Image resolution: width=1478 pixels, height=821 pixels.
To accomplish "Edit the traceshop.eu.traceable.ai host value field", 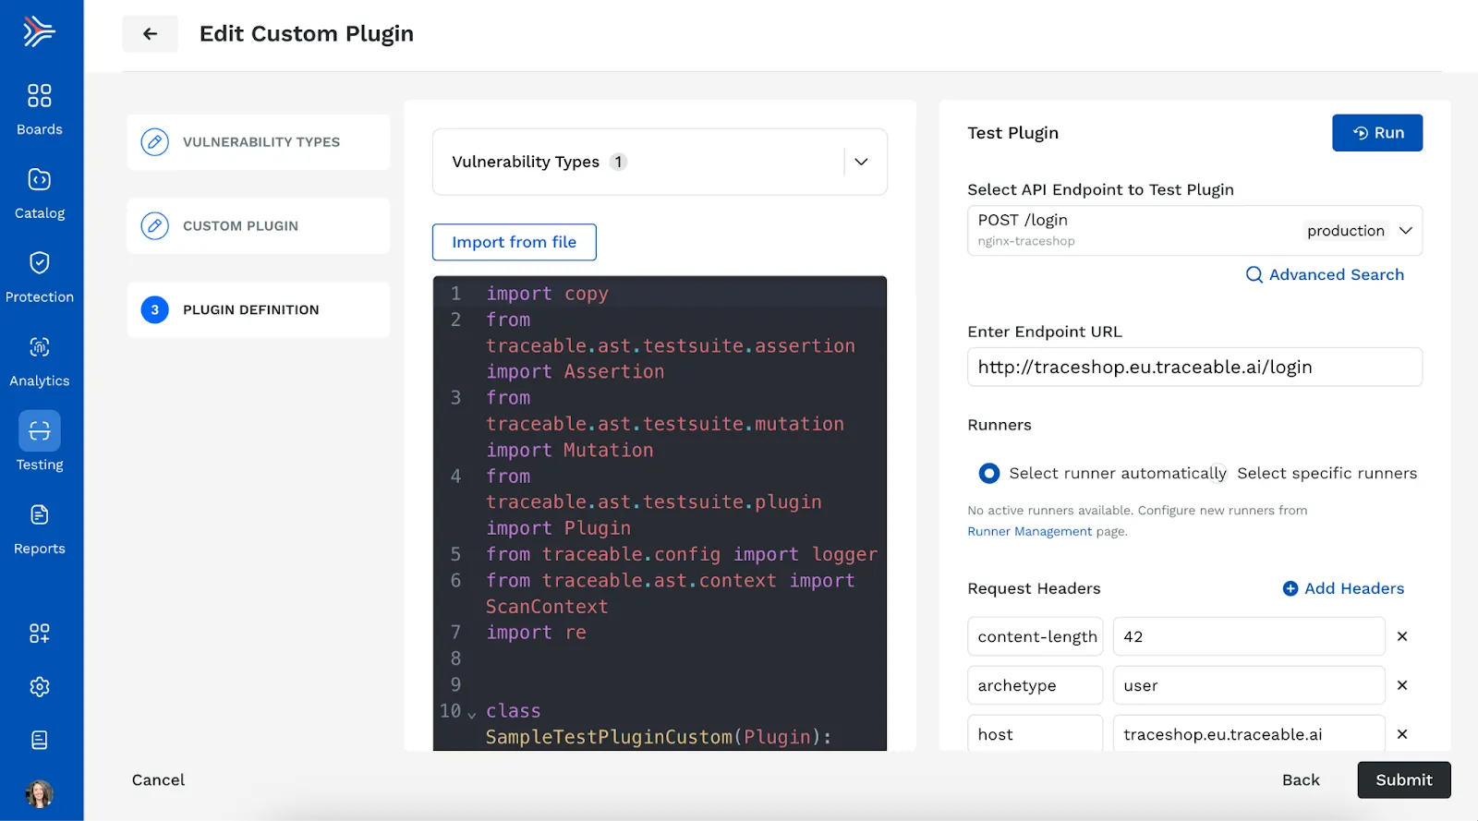I will (x=1249, y=734).
